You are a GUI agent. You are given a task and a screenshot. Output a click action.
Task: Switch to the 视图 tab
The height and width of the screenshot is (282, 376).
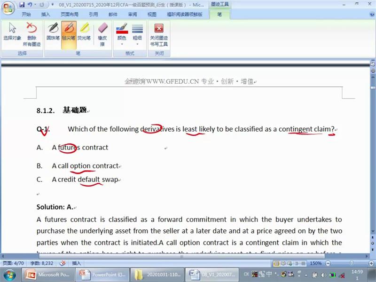pos(152,15)
